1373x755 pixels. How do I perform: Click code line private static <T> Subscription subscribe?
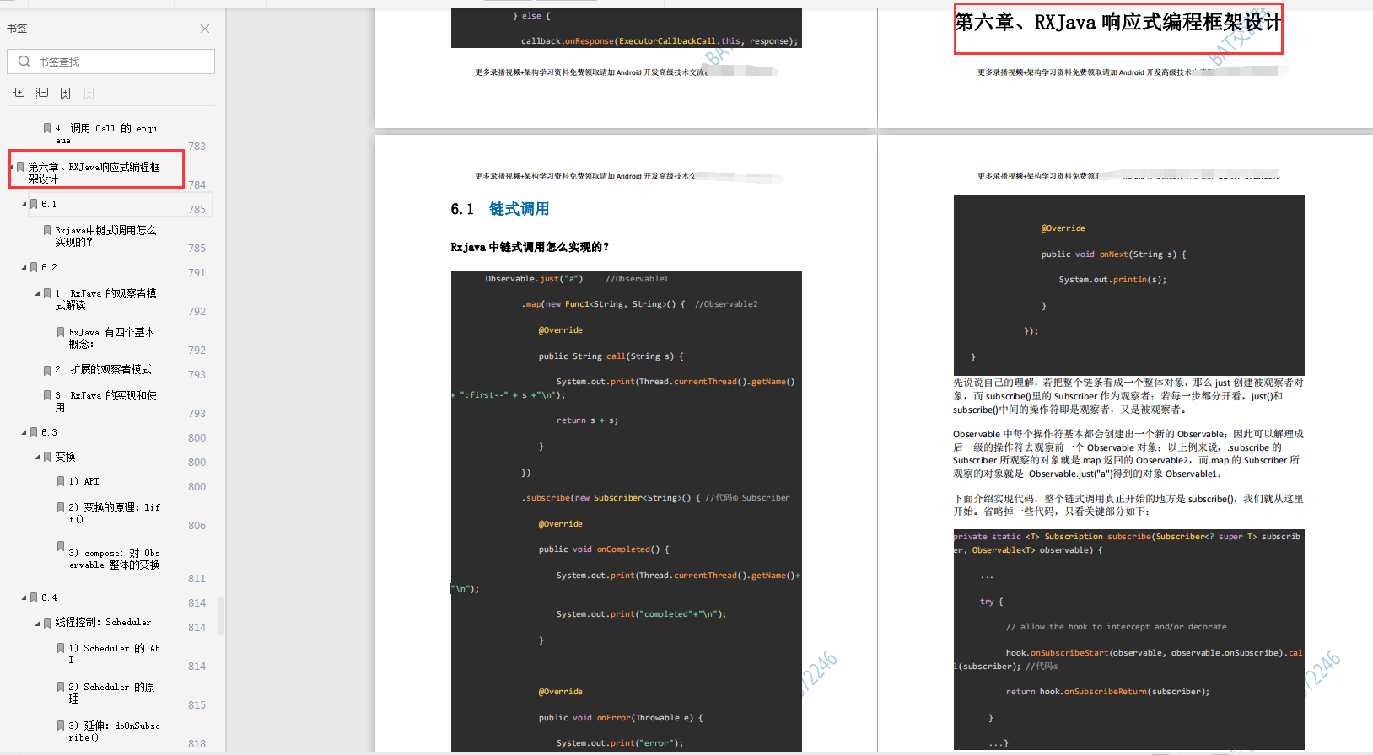click(1127, 543)
